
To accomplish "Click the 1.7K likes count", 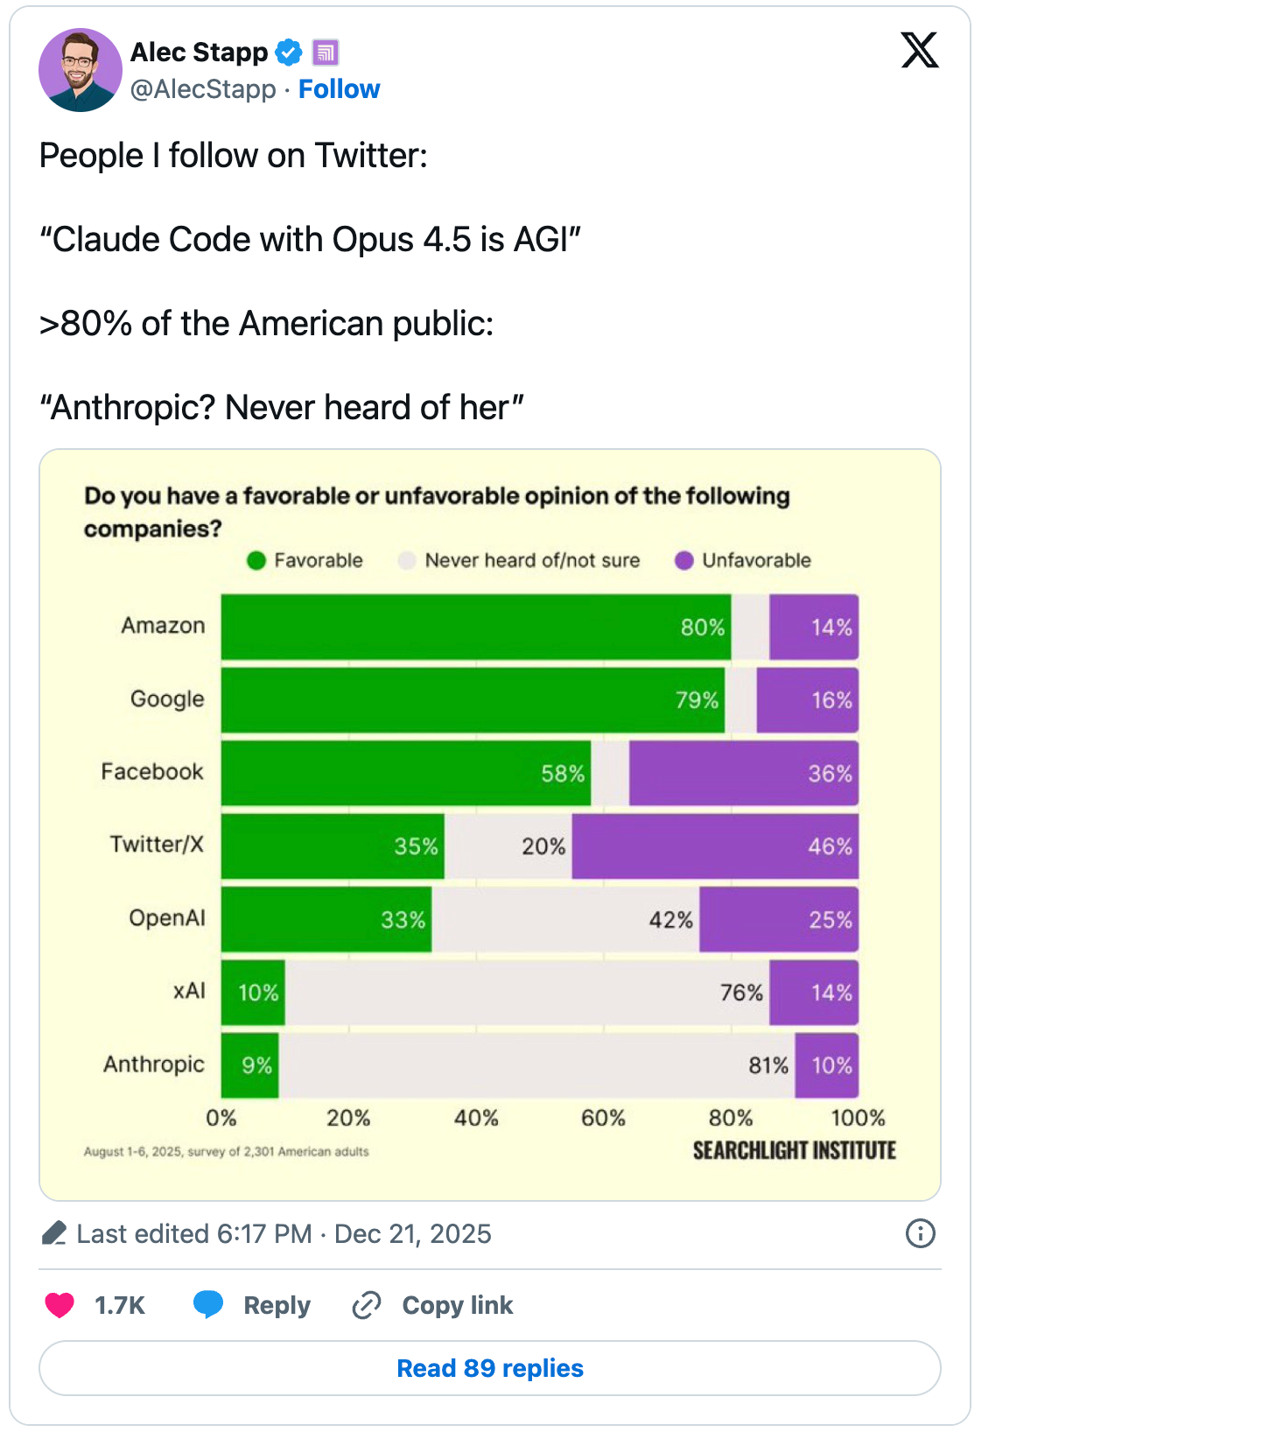I will click(119, 1305).
